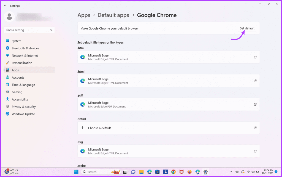
Task: Click the search magnifier in Find a setting
Action: coord(51,30)
